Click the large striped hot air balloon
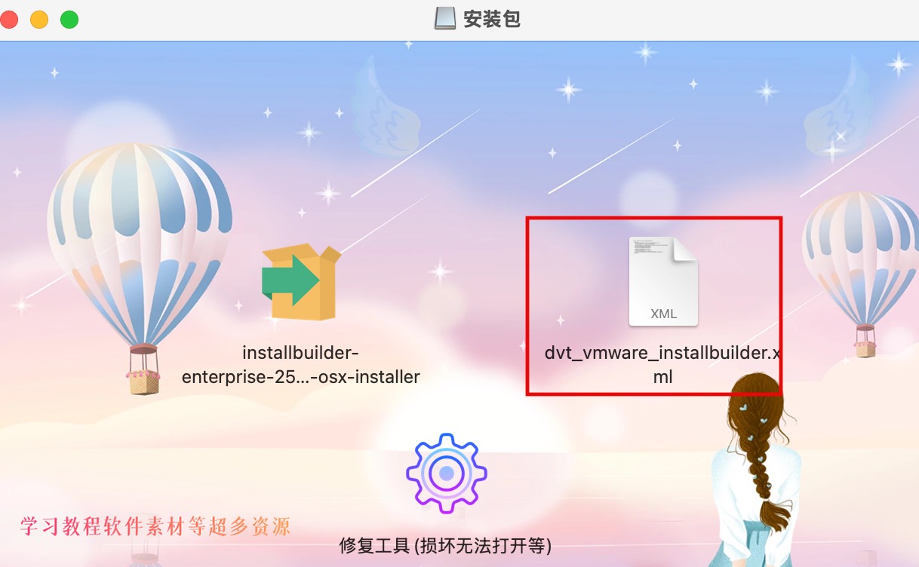919x567 pixels. tap(139, 241)
